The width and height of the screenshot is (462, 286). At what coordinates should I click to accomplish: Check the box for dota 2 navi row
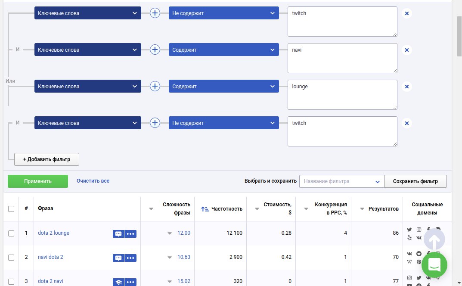pos(11,282)
